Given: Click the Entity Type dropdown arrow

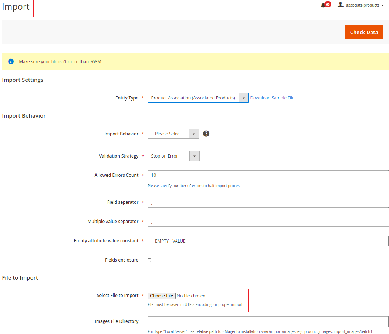Looking at the screenshot, I should pos(244,98).
